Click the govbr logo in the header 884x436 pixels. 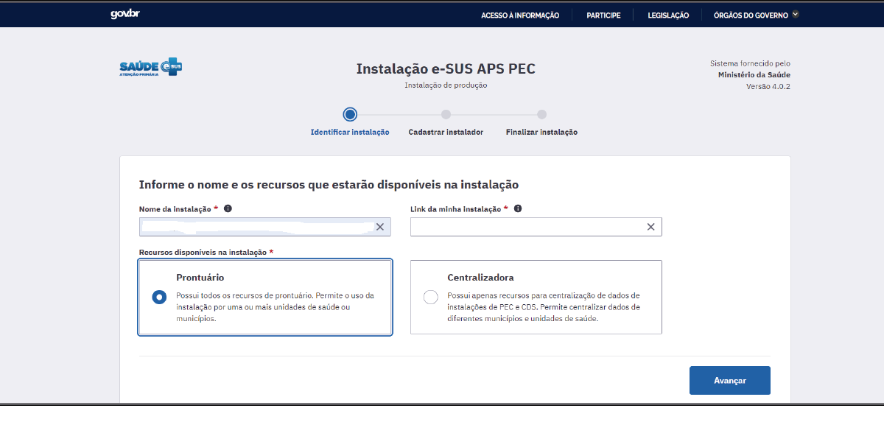point(125,13)
